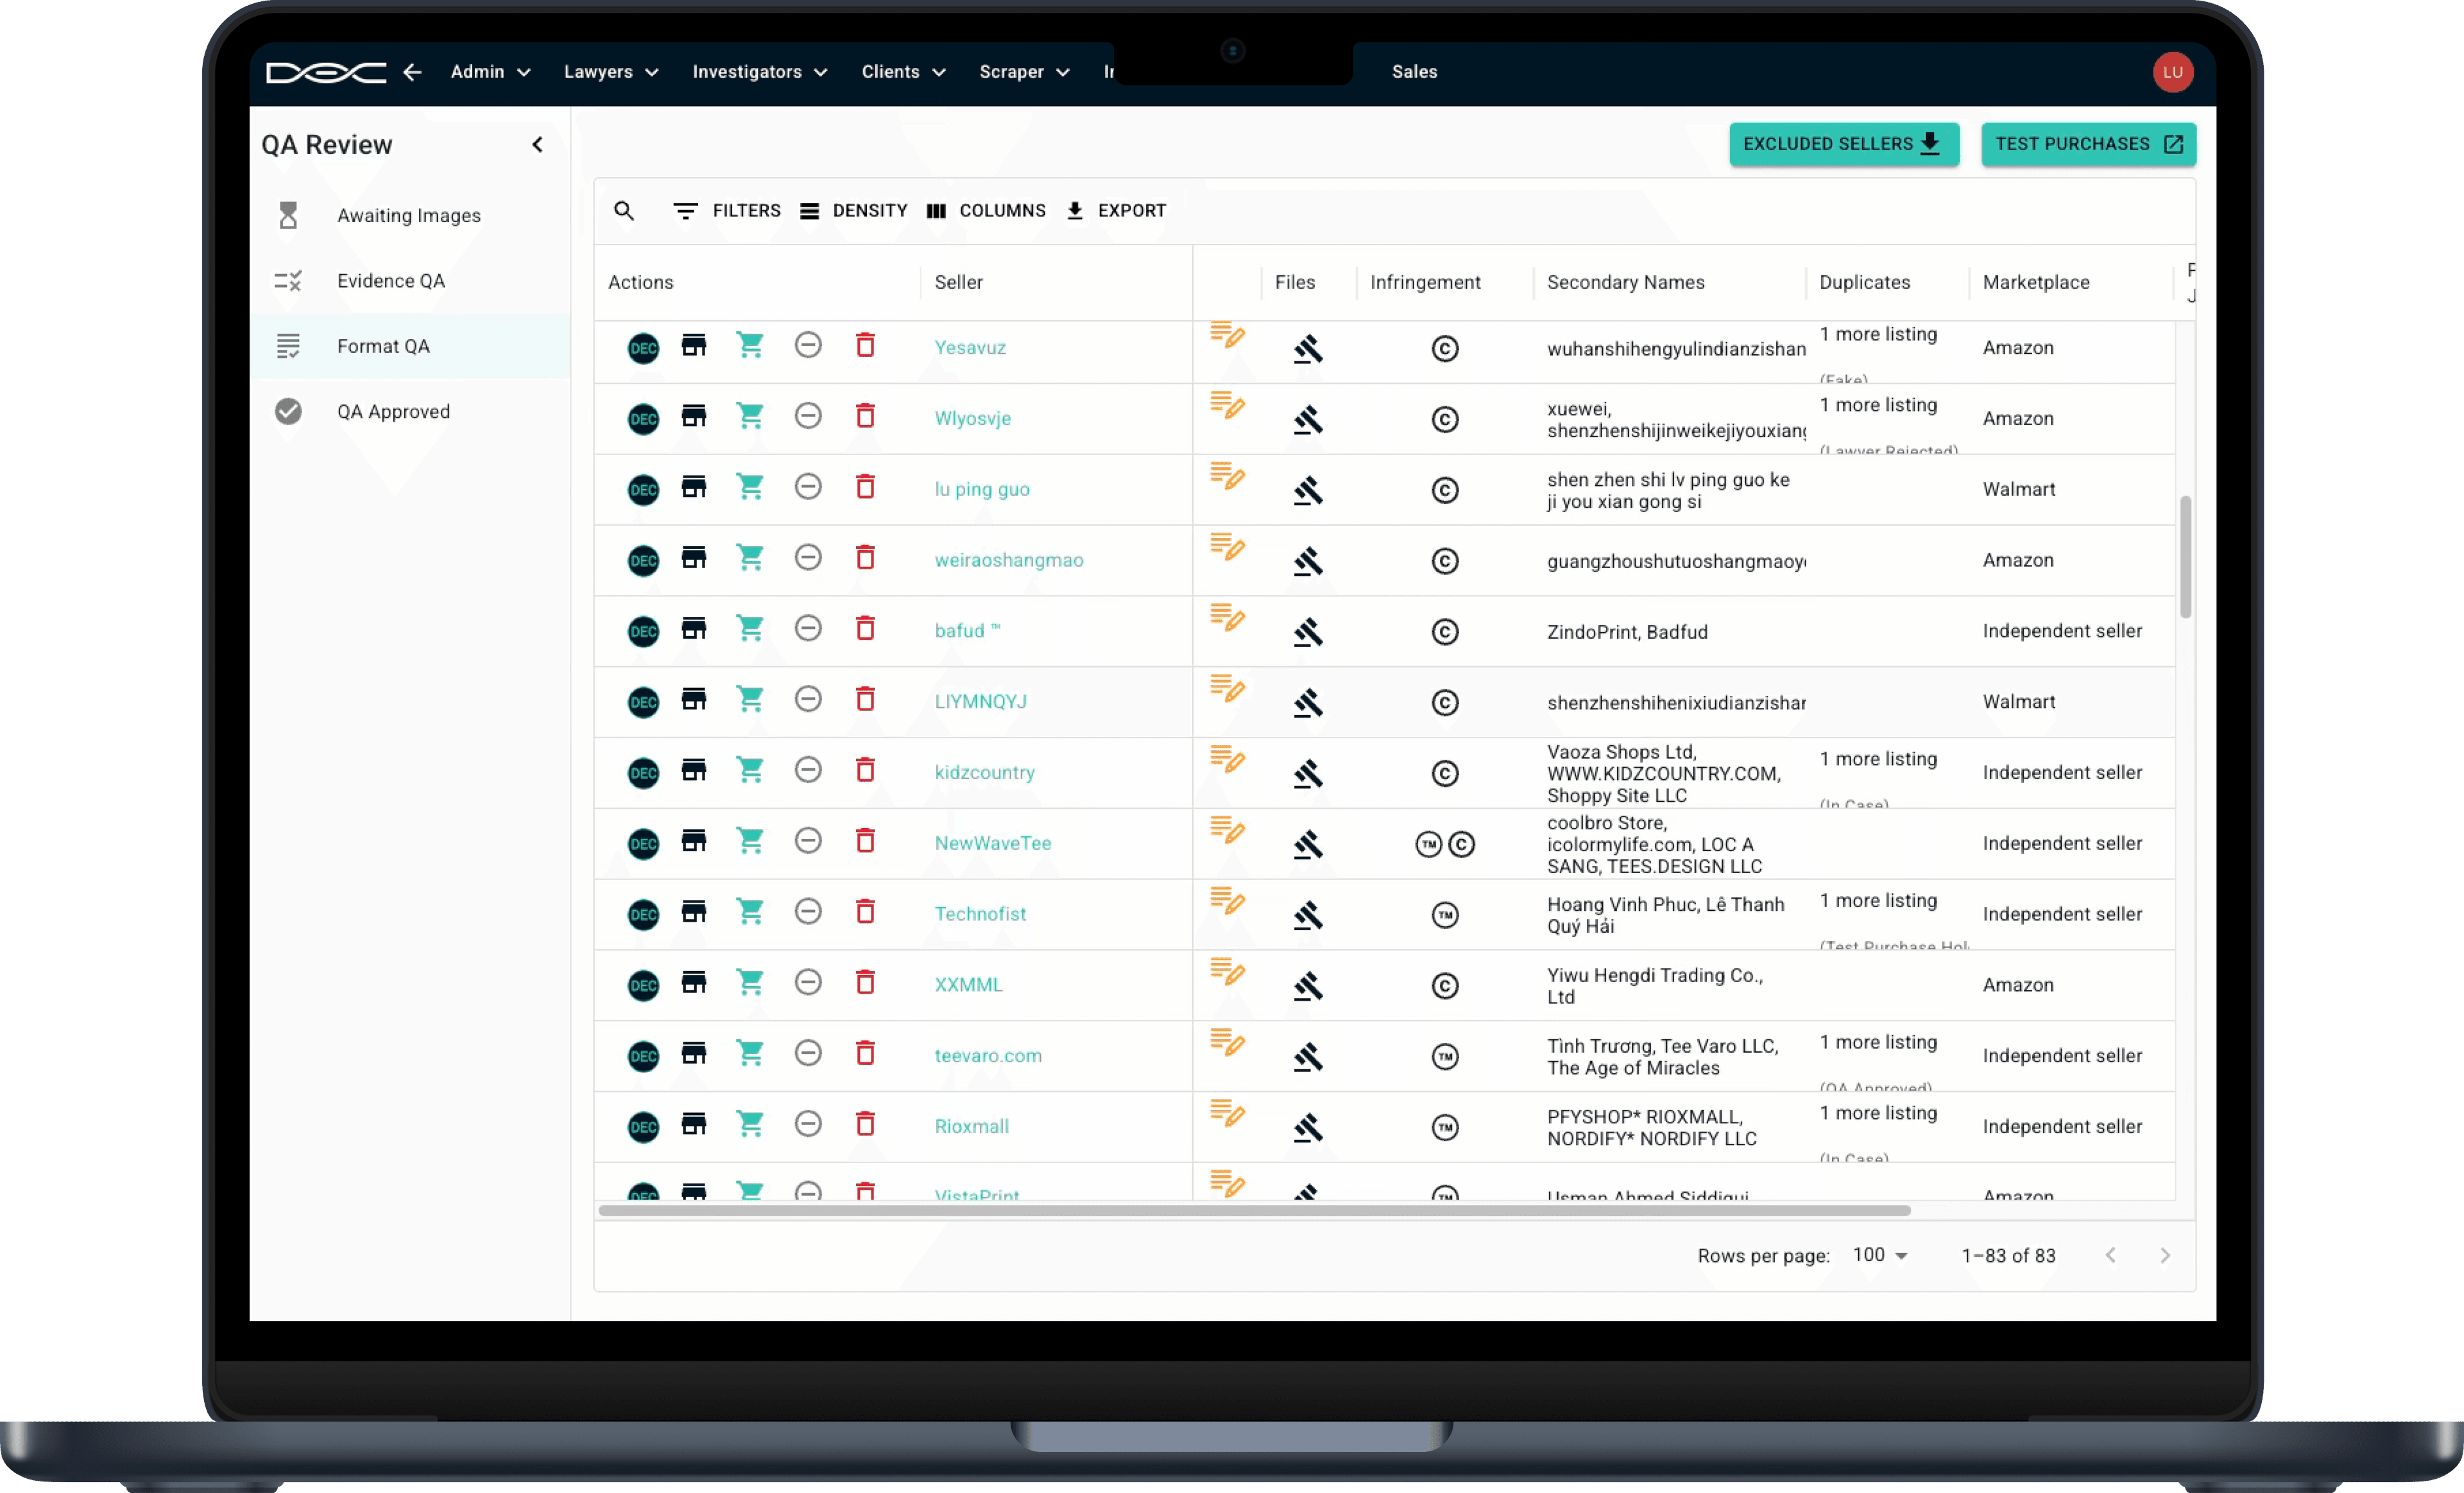
Task: Export the table data
Action: (1116, 211)
